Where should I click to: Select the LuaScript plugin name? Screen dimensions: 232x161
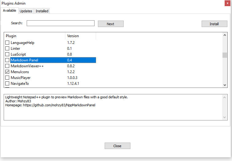coord(18,54)
